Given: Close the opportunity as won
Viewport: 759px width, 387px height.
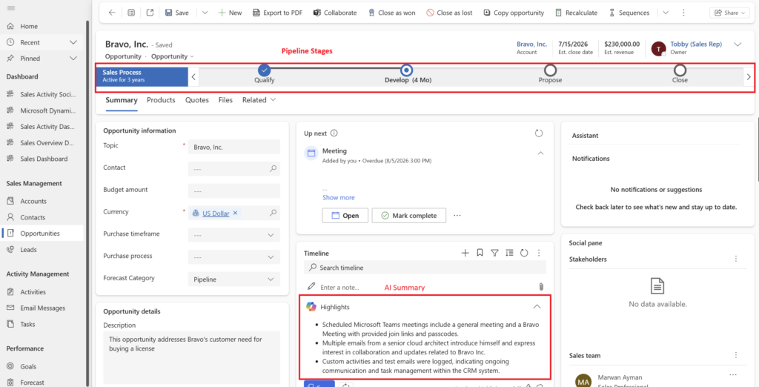Looking at the screenshot, I should tap(391, 13).
